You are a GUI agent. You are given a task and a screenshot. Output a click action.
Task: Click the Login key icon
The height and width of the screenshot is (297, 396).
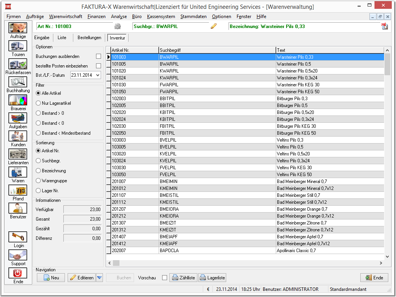[18, 237]
